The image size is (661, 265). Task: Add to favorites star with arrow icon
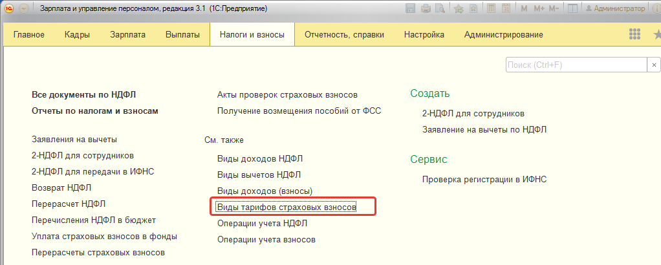[x=458, y=8]
